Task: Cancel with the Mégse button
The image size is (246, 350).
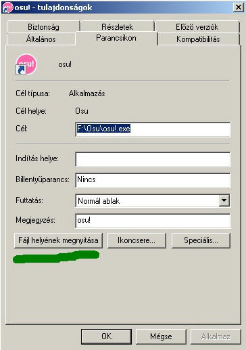Action: click(x=161, y=336)
